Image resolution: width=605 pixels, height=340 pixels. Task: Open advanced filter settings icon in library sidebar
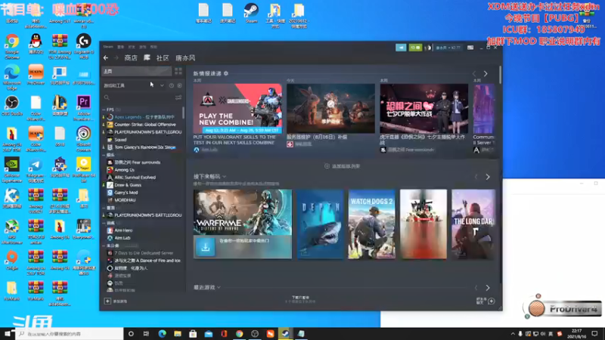coord(178,97)
